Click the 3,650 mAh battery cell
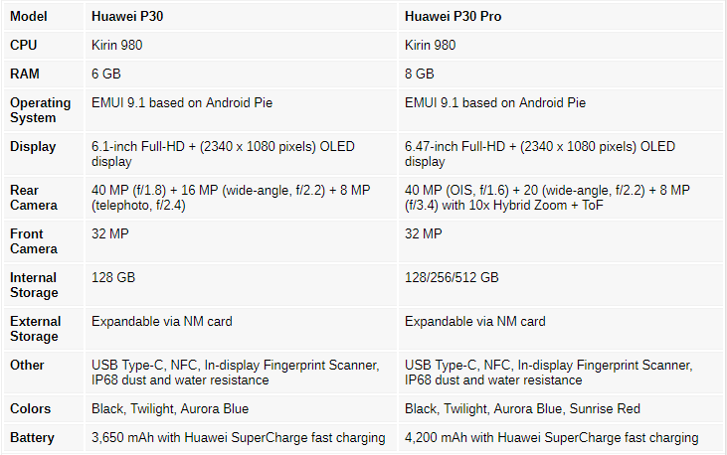 click(x=238, y=437)
